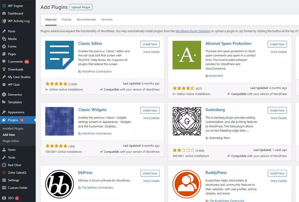The image size is (299, 202).
Task: Click the Akismet green A logo
Action: click(x=187, y=55)
